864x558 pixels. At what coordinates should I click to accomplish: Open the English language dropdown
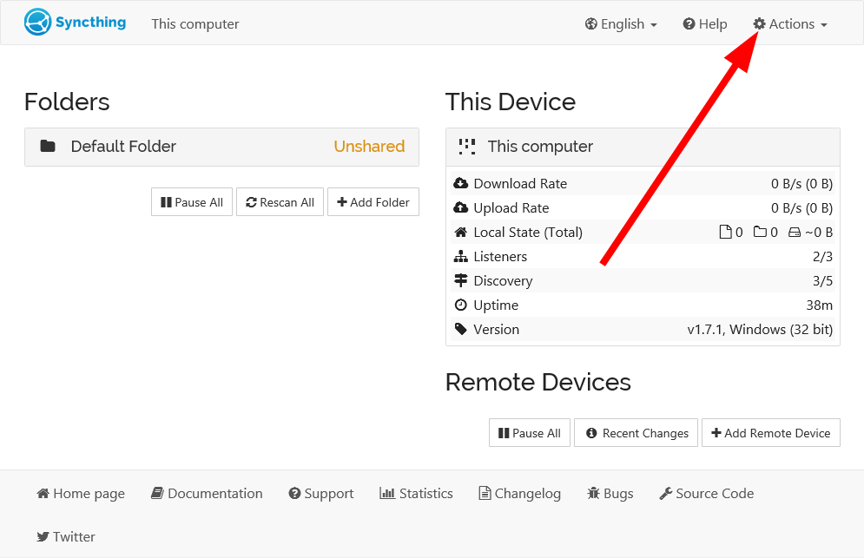pyautogui.click(x=622, y=24)
